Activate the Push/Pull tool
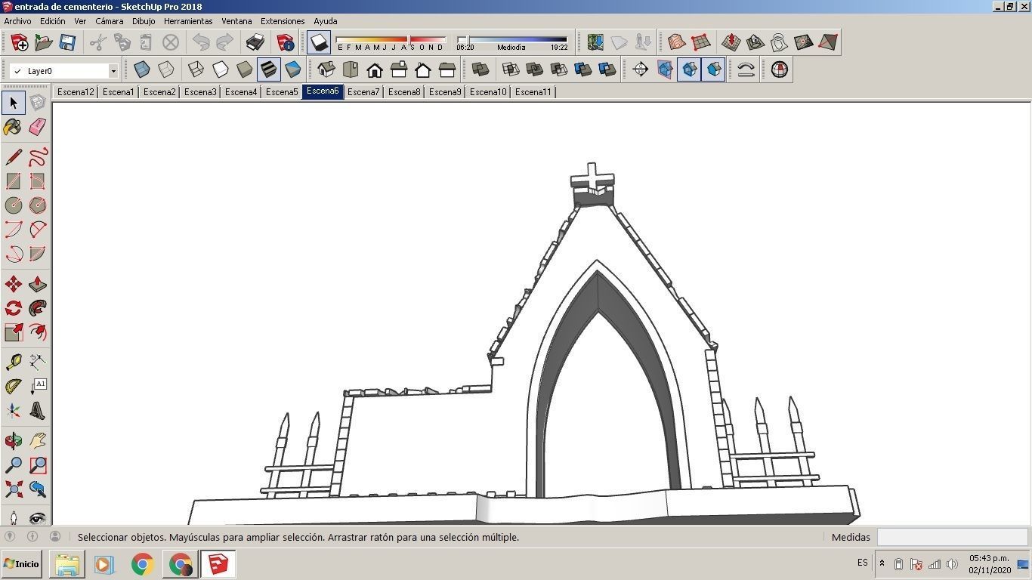Image resolution: width=1032 pixels, height=580 pixels. tap(38, 284)
